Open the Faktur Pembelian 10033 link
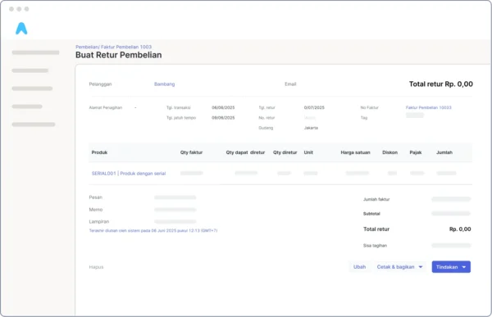Viewport: 492px width, 317px height. (428, 107)
